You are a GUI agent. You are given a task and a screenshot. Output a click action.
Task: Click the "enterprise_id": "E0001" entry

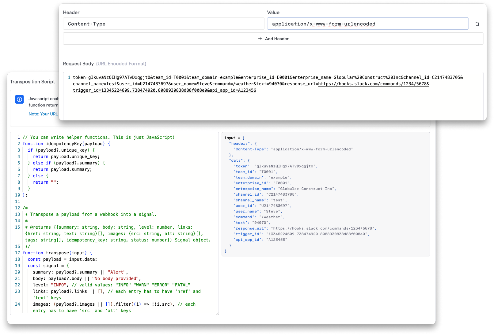tap(262, 183)
